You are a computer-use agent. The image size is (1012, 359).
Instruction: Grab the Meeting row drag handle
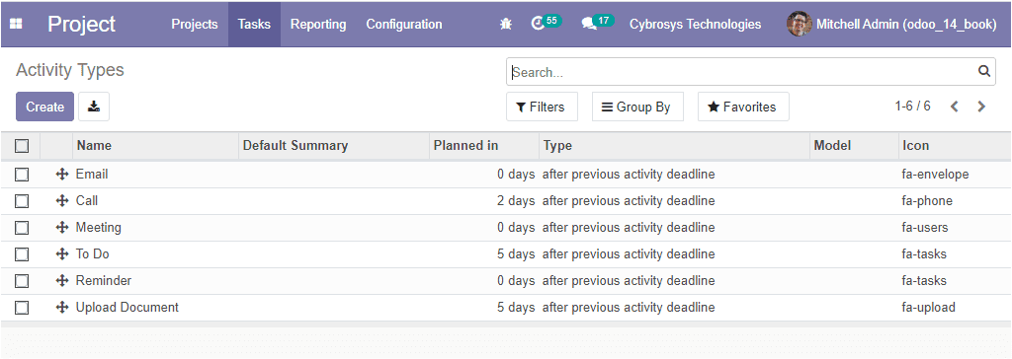tap(62, 227)
